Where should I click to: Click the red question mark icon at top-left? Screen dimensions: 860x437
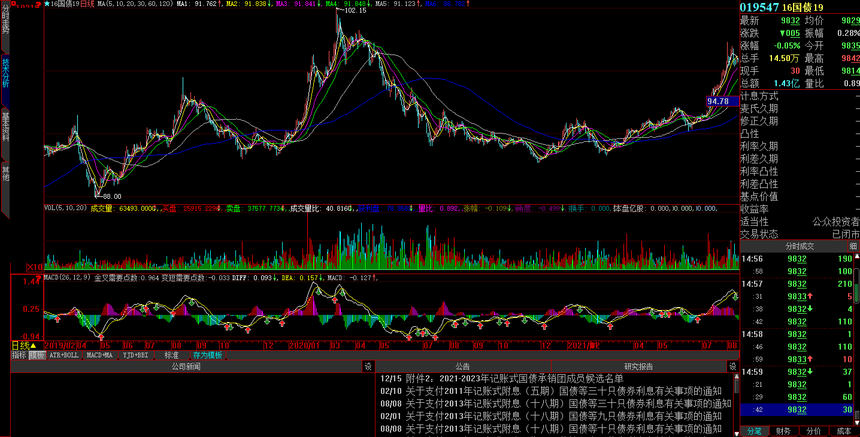coord(38,4)
